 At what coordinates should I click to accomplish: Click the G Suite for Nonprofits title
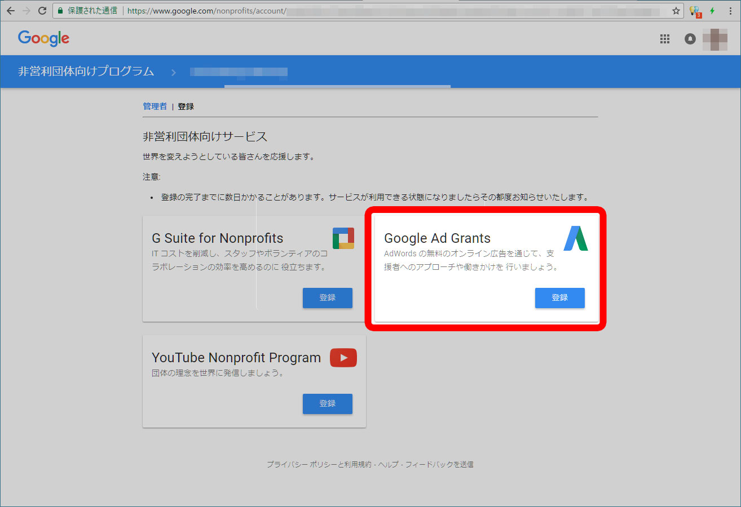[218, 238]
